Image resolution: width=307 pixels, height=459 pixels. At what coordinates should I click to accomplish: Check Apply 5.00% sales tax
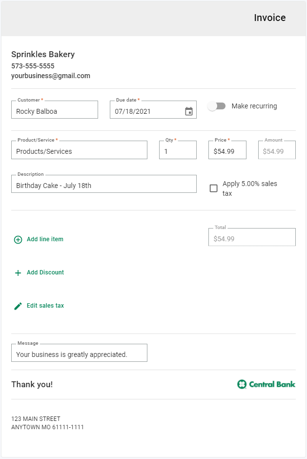tap(213, 188)
